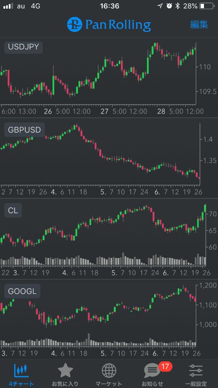The width and height of the screenshot is (218, 388).
Task: Tap the 16:36 clock in status bar
Action: [x=109, y=6]
